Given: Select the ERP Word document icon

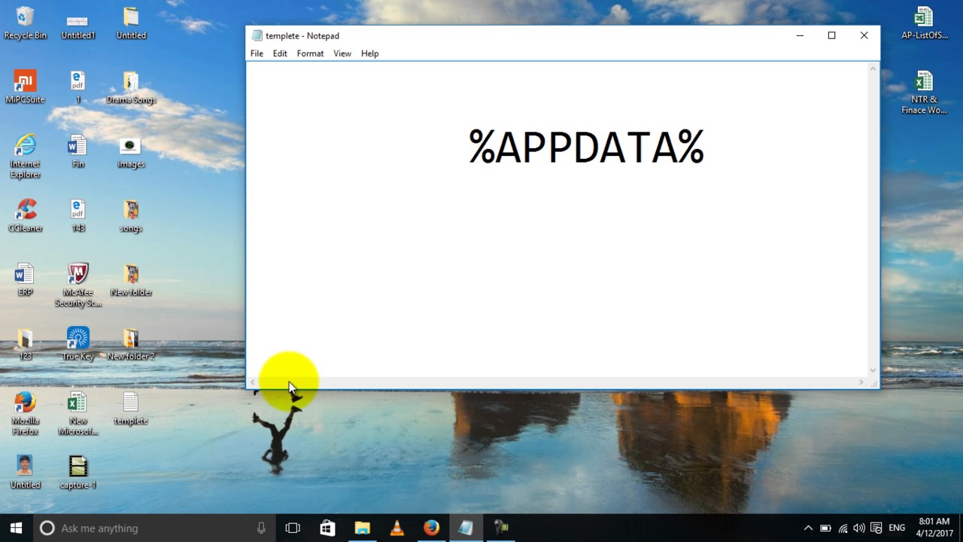Looking at the screenshot, I should click(25, 279).
